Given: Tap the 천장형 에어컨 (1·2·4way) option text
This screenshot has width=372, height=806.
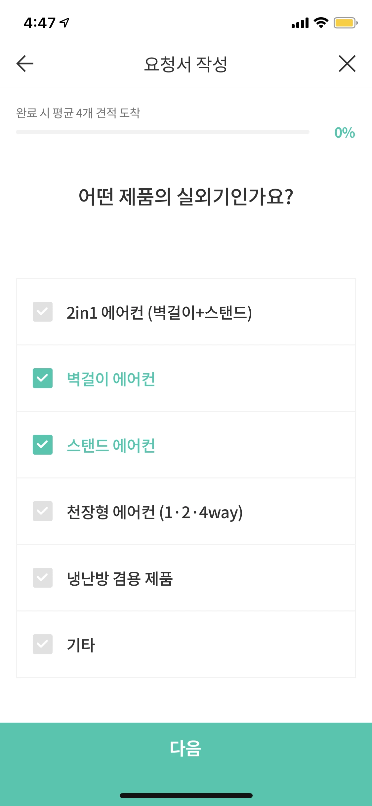Looking at the screenshot, I should (x=155, y=512).
